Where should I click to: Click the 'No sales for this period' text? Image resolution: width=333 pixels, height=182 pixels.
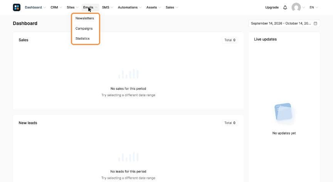click(x=128, y=88)
